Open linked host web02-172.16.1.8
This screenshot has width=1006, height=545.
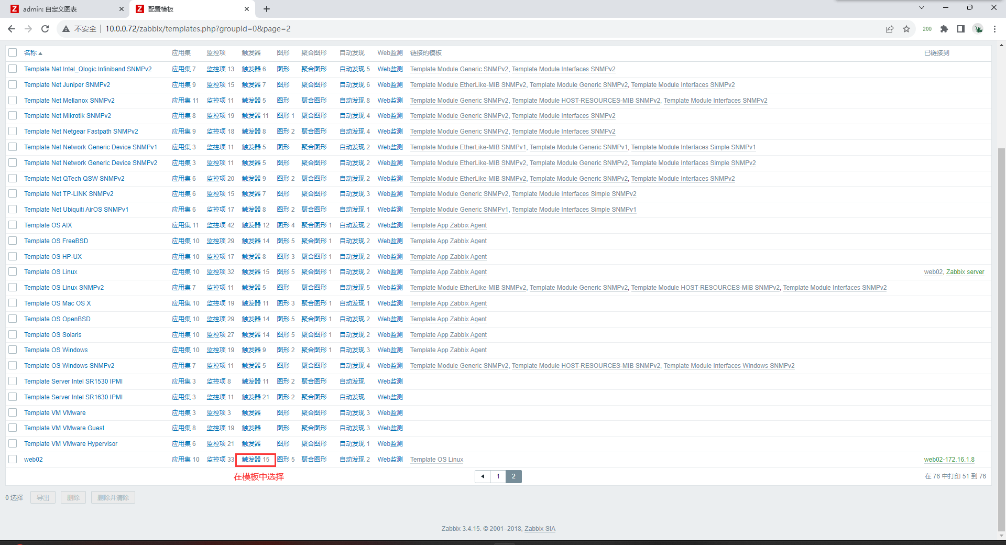(949, 460)
